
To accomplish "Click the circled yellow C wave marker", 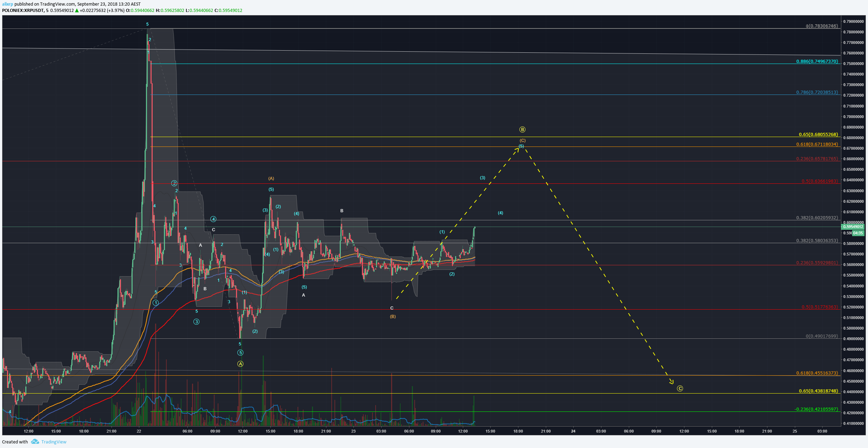I will tap(680, 388).
